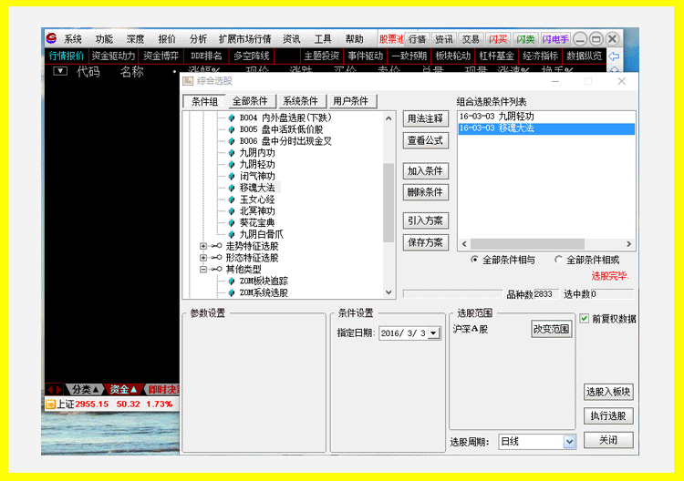Select the 全部条件相或 radio option

click(558, 260)
